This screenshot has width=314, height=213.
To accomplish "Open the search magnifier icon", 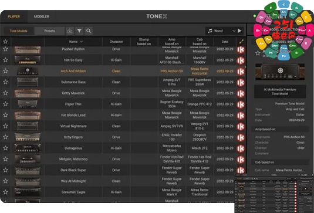I will tap(89, 31).
